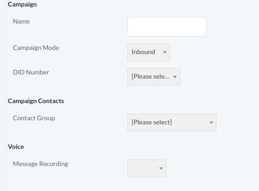Click the Message Recording dropdown arrow
Screen dimensions: 259x191
161,168
